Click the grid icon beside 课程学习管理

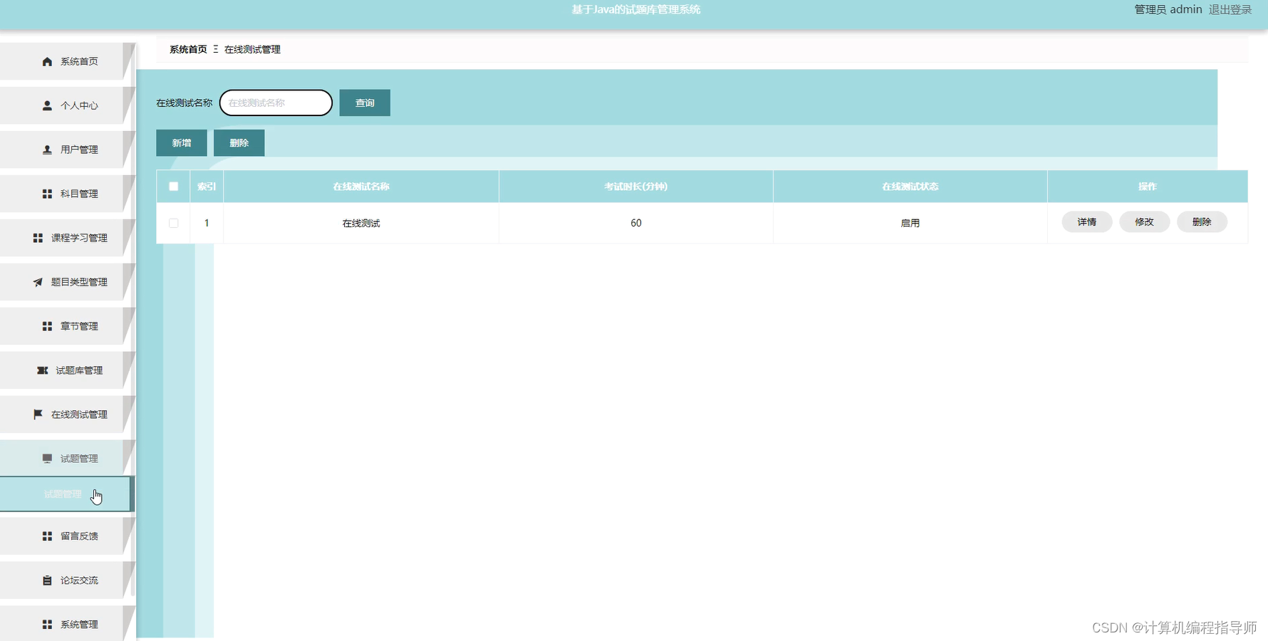(x=38, y=238)
